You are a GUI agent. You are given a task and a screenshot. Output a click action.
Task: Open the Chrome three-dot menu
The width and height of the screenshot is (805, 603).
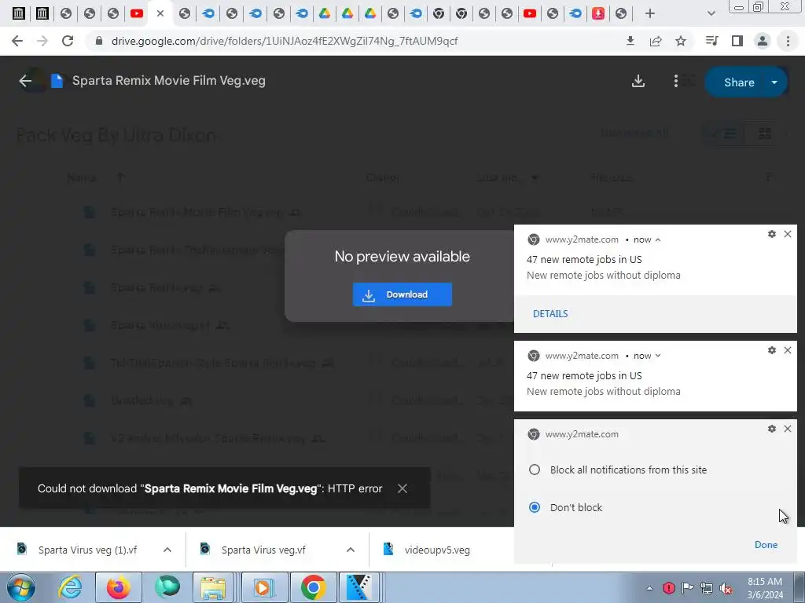788,41
